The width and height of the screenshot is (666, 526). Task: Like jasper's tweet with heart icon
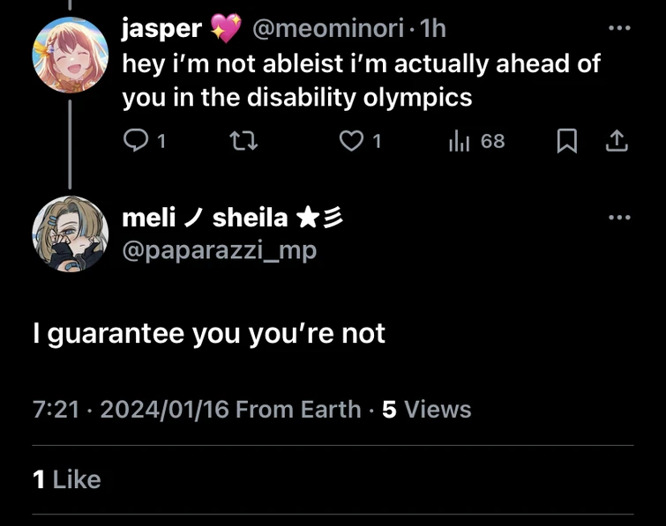[352, 141]
